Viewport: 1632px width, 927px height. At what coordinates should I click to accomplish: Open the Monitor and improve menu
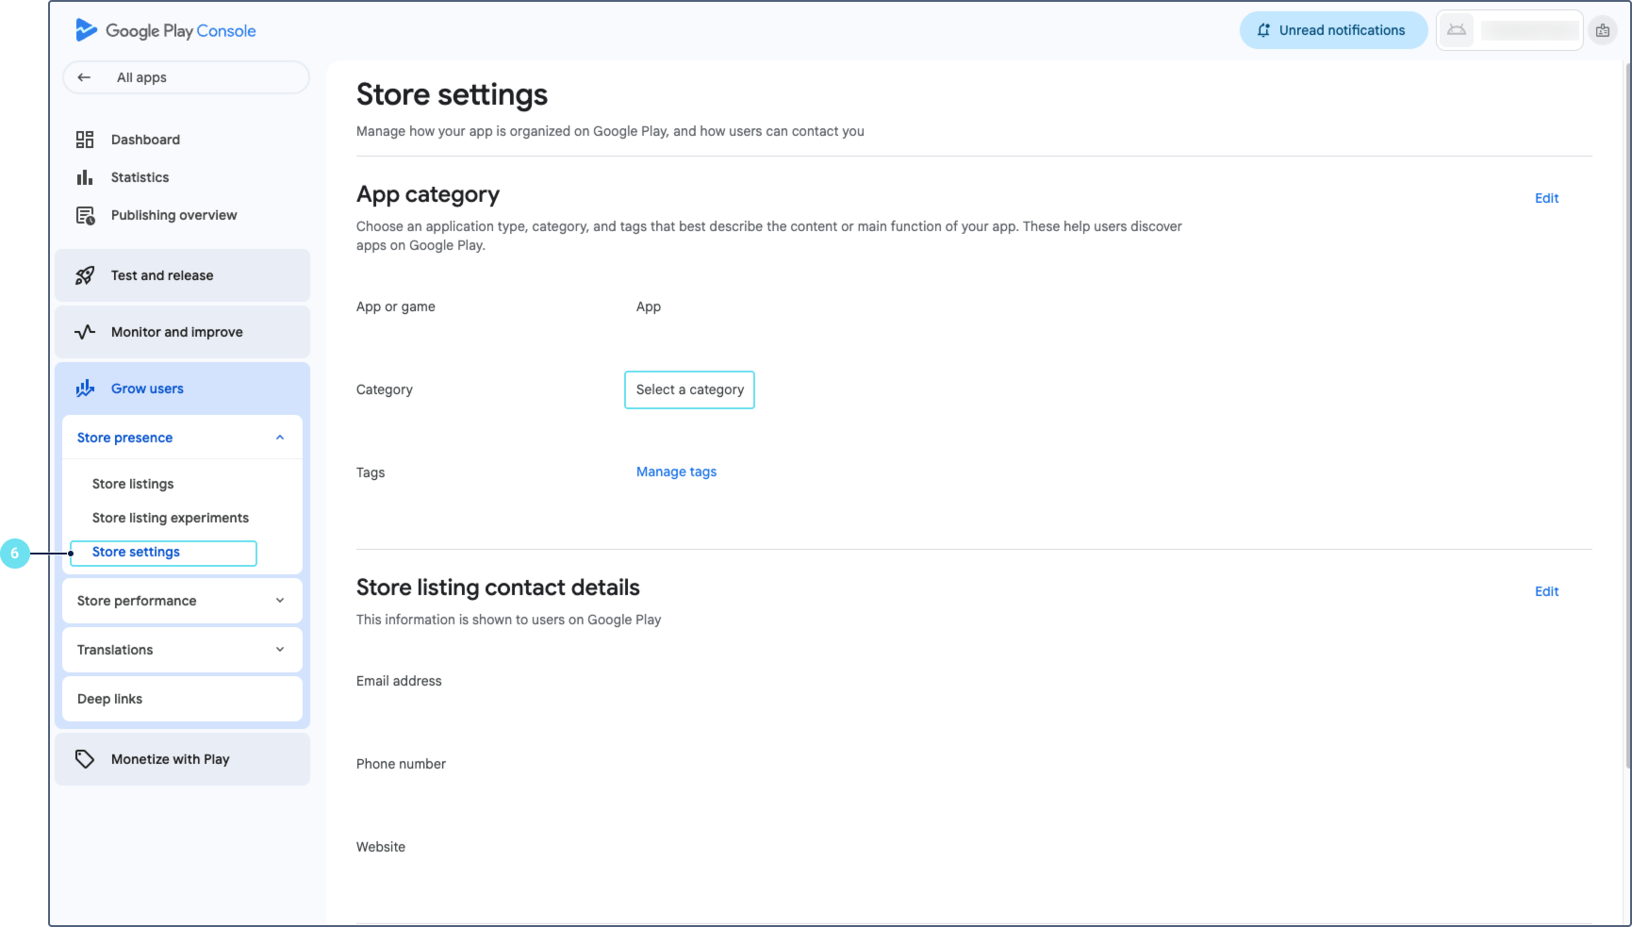click(x=182, y=332)
